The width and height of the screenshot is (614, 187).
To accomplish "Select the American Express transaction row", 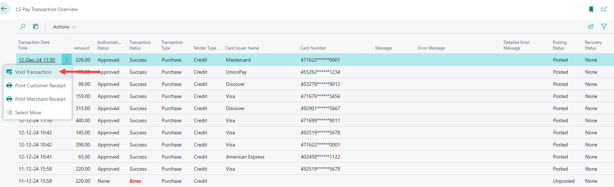I will coord(245,157).
